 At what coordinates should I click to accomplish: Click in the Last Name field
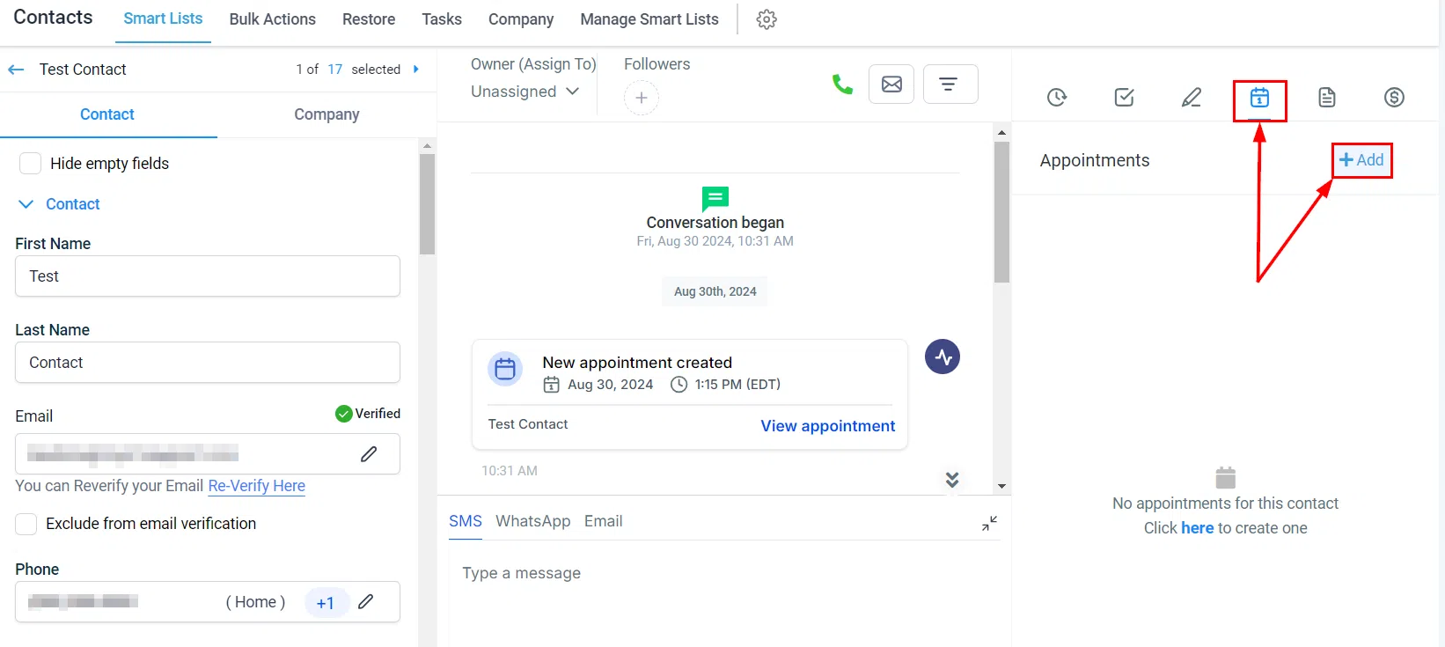[208, 363]
